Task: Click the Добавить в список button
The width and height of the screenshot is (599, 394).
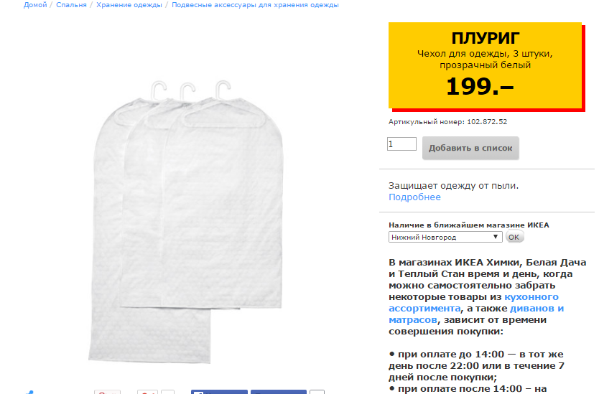Action: pos(470,148)
